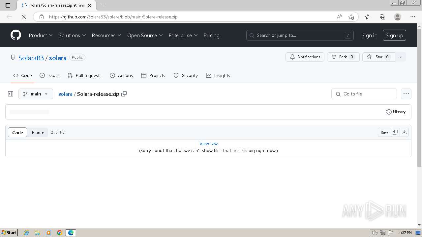Close the Solara-release.zip tab
422x237 pixels.
(x=89, y=5)
